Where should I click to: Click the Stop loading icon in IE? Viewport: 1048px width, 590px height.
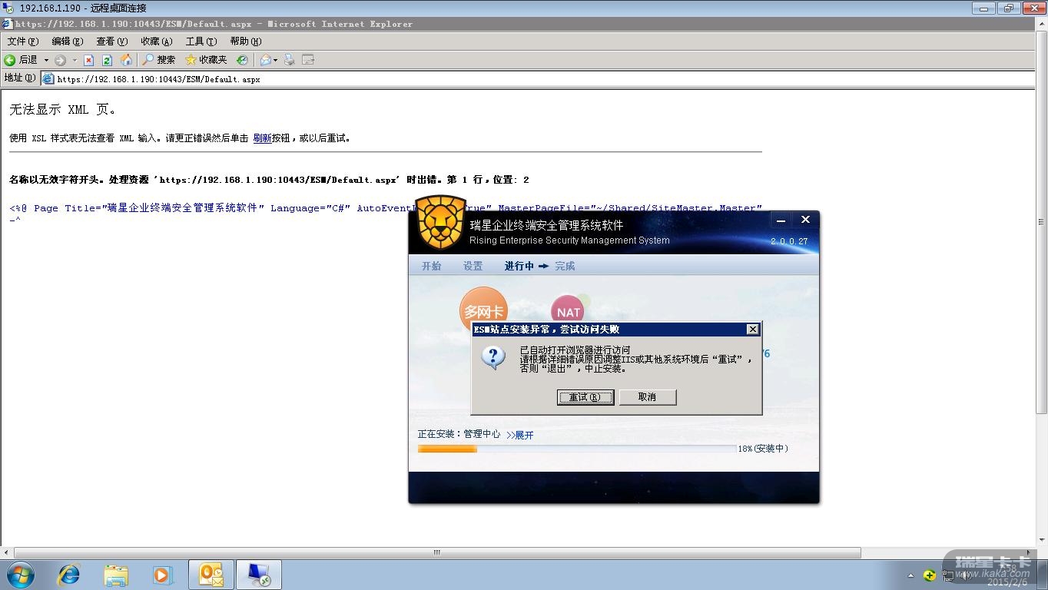pos(88,60)
